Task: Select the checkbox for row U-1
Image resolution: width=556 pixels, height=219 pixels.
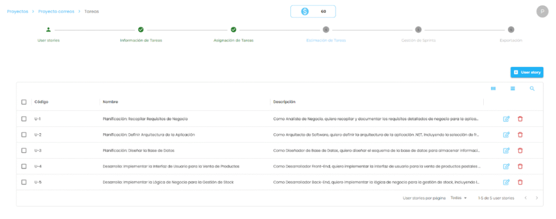Action: click(24, 119)
